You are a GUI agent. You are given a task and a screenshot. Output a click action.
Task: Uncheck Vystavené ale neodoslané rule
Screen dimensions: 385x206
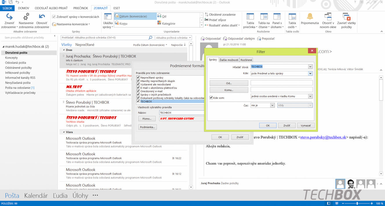pyautogui.click(x=138, y=85)
